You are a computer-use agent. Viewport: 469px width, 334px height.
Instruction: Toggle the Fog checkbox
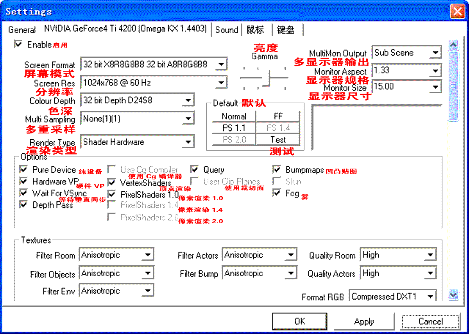(277, 193)
